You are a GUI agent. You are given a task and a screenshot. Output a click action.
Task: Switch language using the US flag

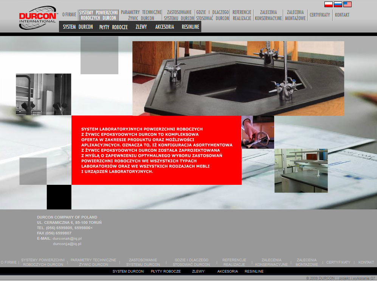click(348, 4)
